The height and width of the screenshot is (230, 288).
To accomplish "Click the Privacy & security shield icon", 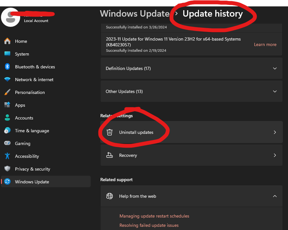I will (x=7, y=169).
